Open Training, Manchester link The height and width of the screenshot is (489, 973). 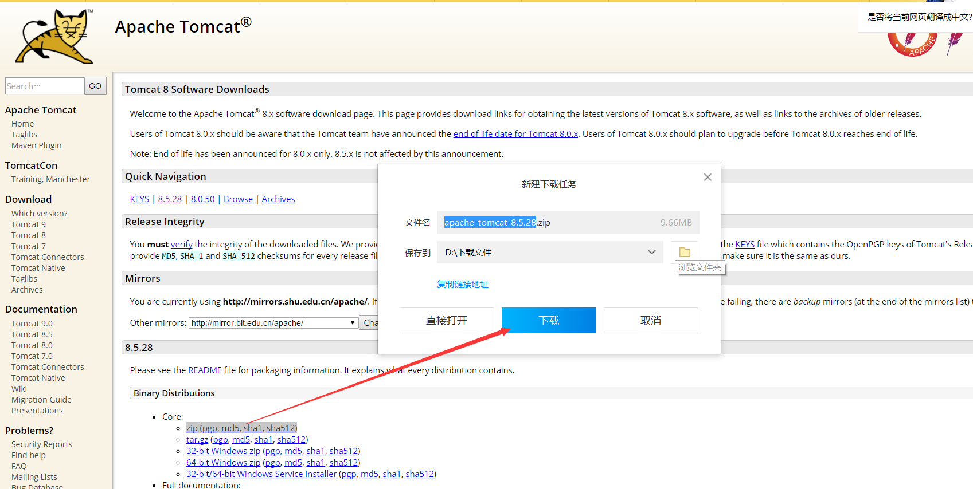pyautogui.click(x=50, y=179)
